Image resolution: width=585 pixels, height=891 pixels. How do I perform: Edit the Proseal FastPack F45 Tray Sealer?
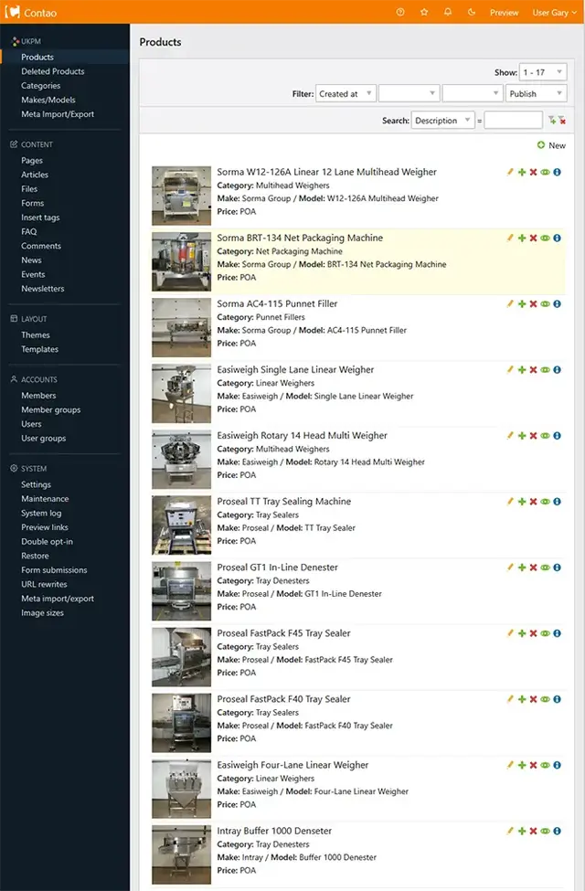(510, 633)
